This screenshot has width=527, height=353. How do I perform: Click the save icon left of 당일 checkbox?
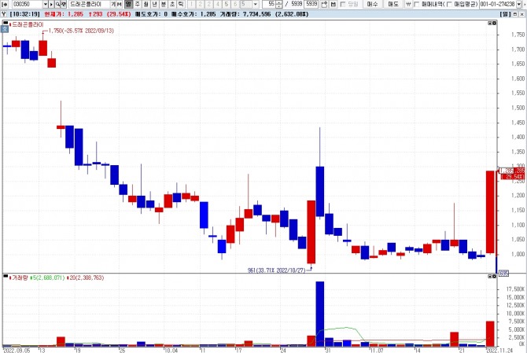pos(333,4)
